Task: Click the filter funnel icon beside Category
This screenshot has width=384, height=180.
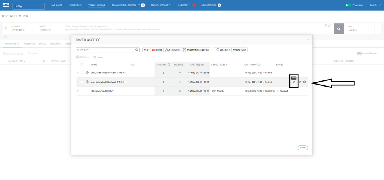Action: coord(5,29)
